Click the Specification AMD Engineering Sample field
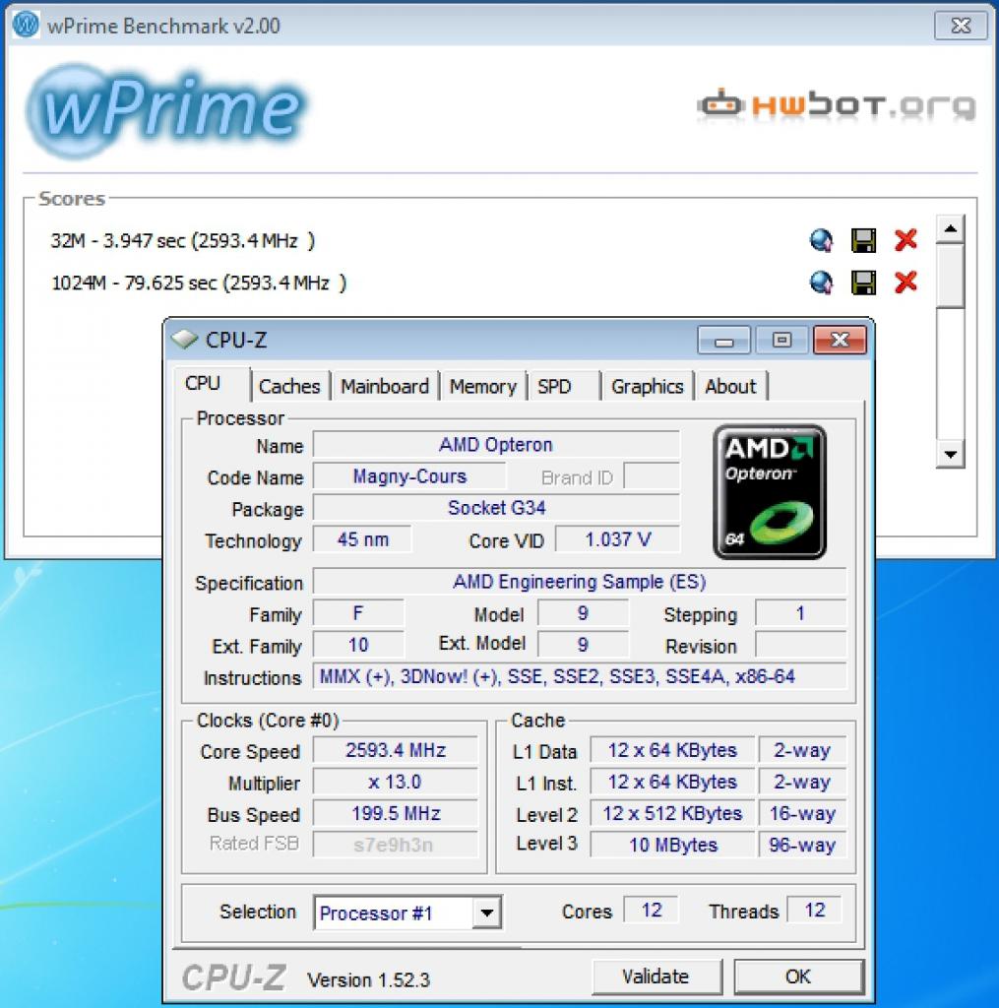The image size is (999, 1008). pos(580,582)
